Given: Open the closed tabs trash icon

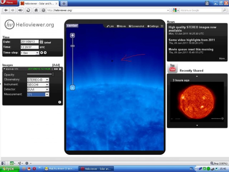Looking at the screenshot, I should tap(207, 3).
